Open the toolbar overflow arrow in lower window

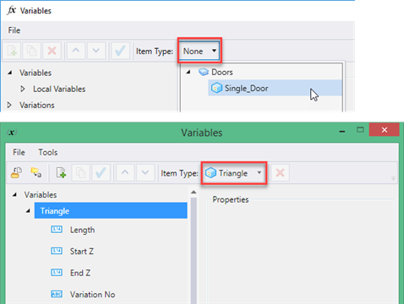[393, 178]
